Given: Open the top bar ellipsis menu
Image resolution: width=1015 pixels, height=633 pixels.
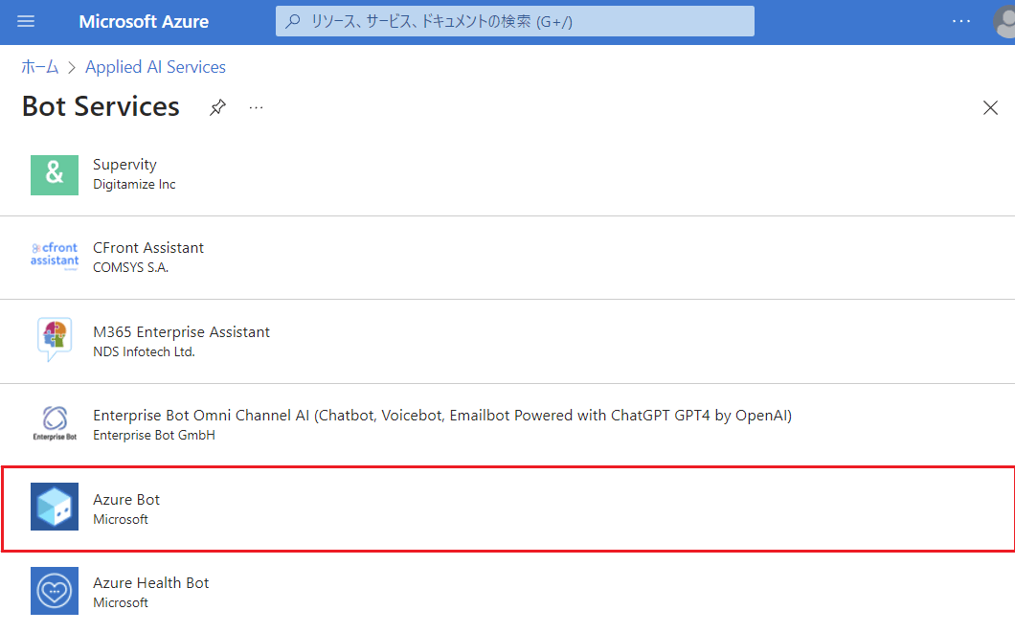Looking at the screenshot, I should click(961, 21).
